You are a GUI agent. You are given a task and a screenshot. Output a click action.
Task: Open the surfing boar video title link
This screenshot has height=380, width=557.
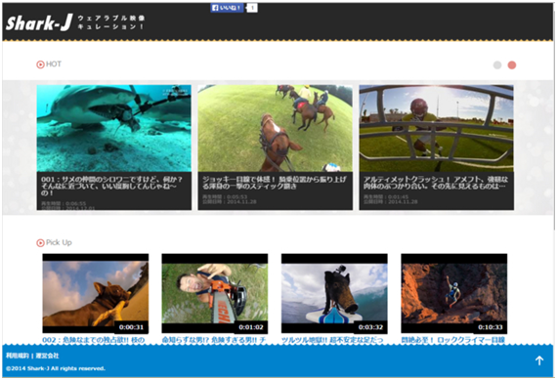pyautogui.click(x=332, y=340)
